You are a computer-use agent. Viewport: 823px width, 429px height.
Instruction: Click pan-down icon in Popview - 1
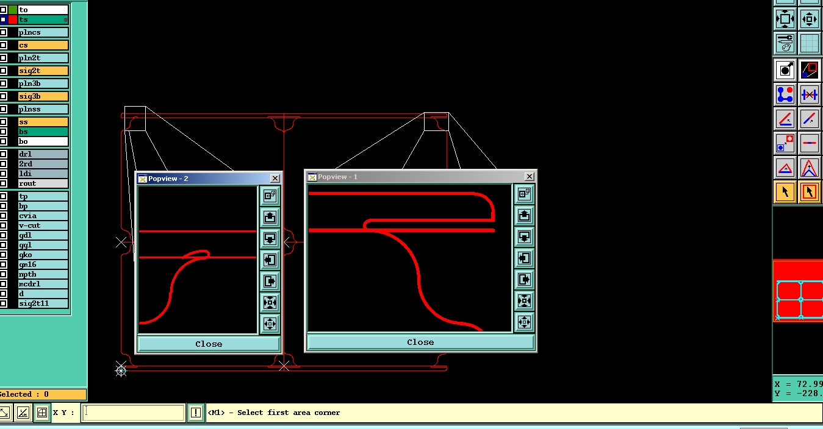tap(524, 236)
